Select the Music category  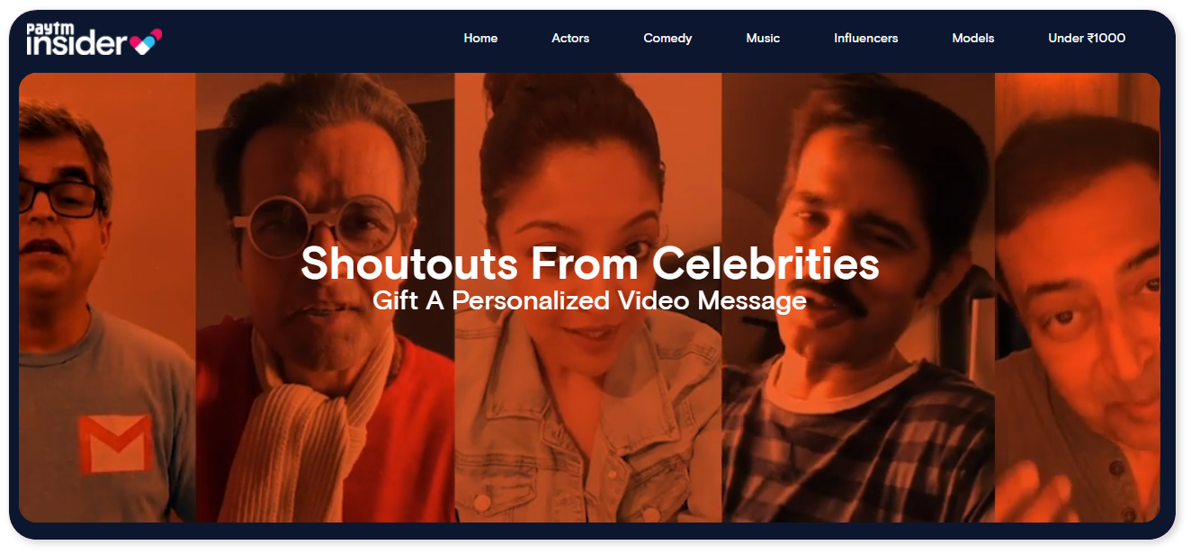click(763, 38)
